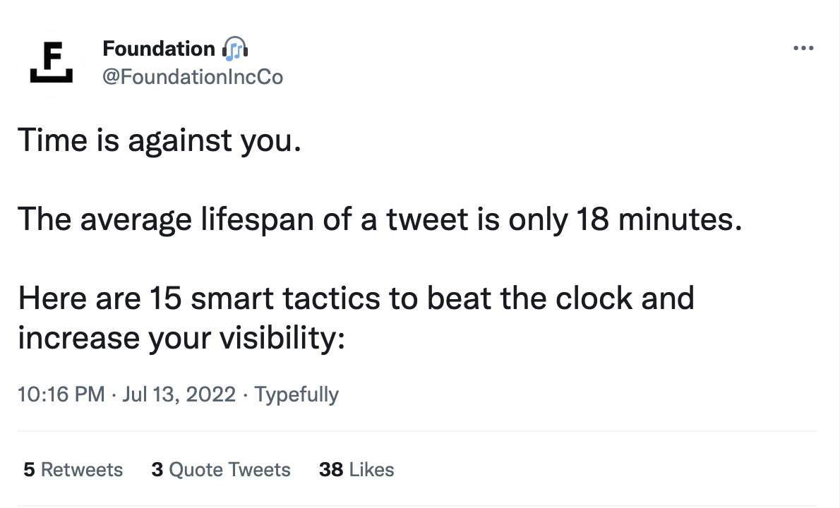Viewport: 840px width, 508px height.
Task: View who gave the Likes
Action: click(372, 470)
